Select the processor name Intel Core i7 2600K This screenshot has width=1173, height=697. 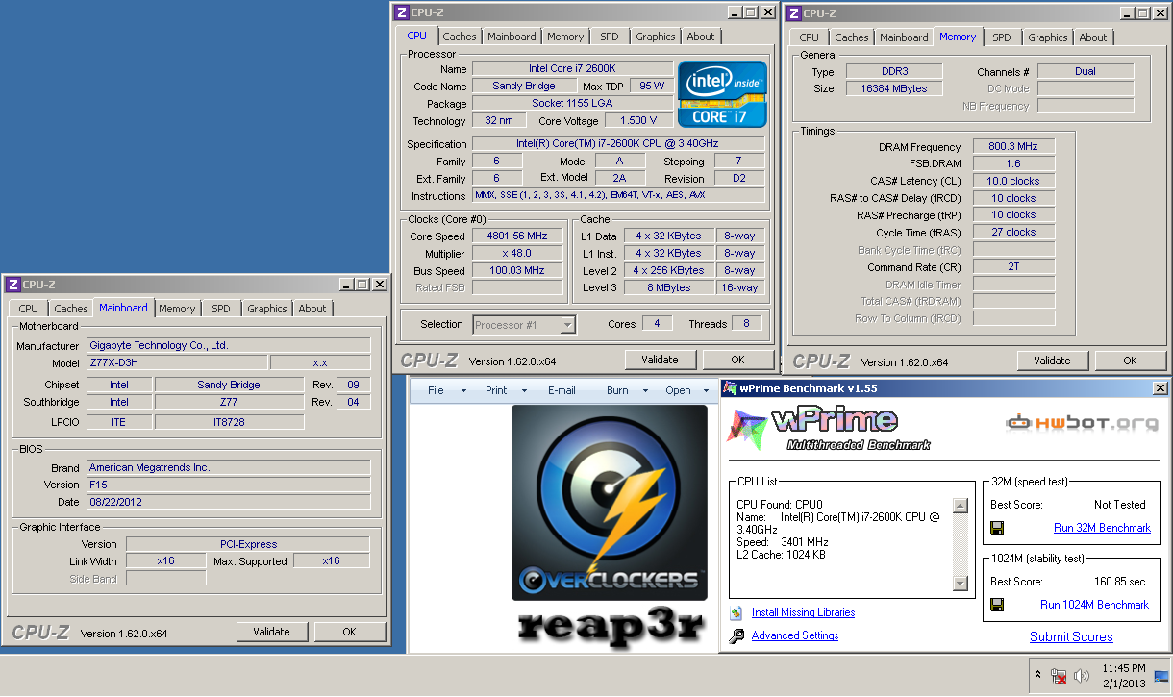[x=572, y=68]
